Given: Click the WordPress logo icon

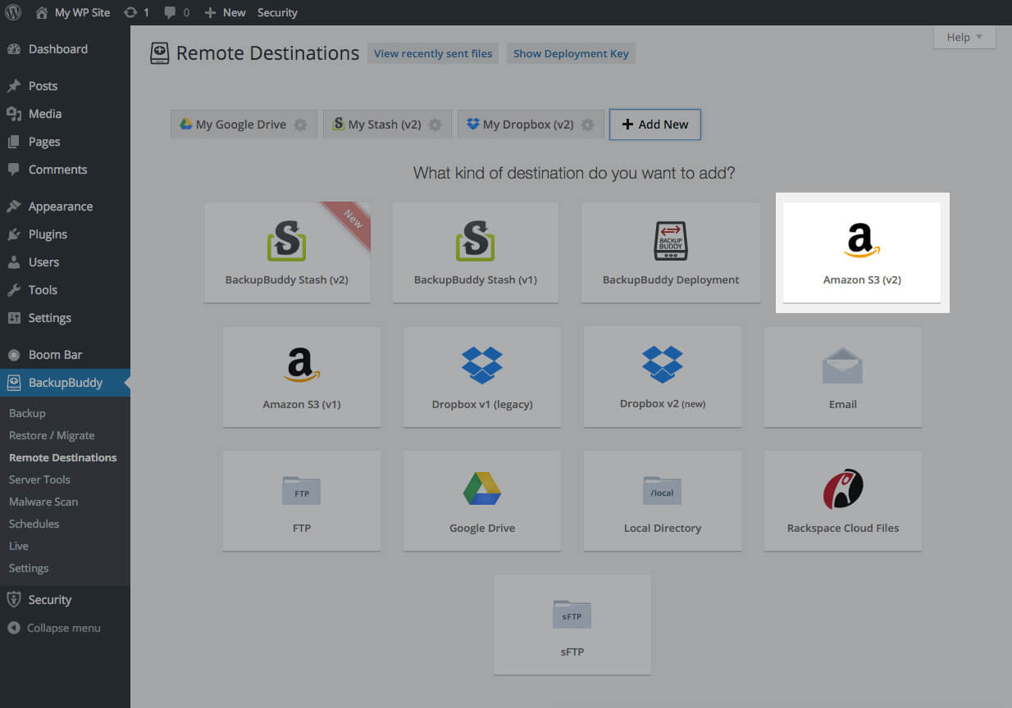Looking at the screenshot, I should click(13, 12).
